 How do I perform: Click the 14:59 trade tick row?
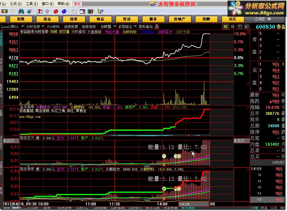point(267,169)
